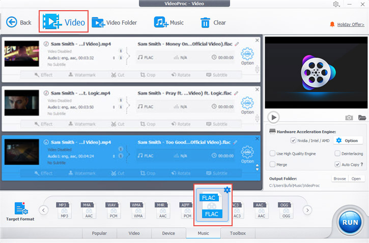Viewport: 369px width, 243px height.
Task: Open Subtitle for the Money On item
Action: (x=217, y=75)
